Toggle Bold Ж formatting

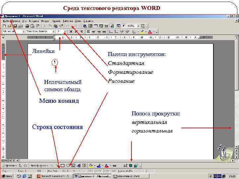click(x=71, y=32)
